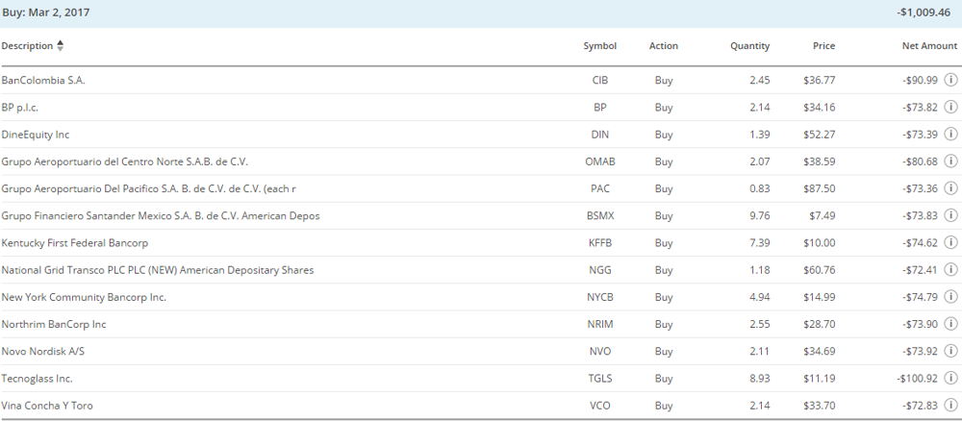The width and height of the screenshot is (962, 421).
Task: Select the NRIM symbol cell
Action: [x=599, y=324]
